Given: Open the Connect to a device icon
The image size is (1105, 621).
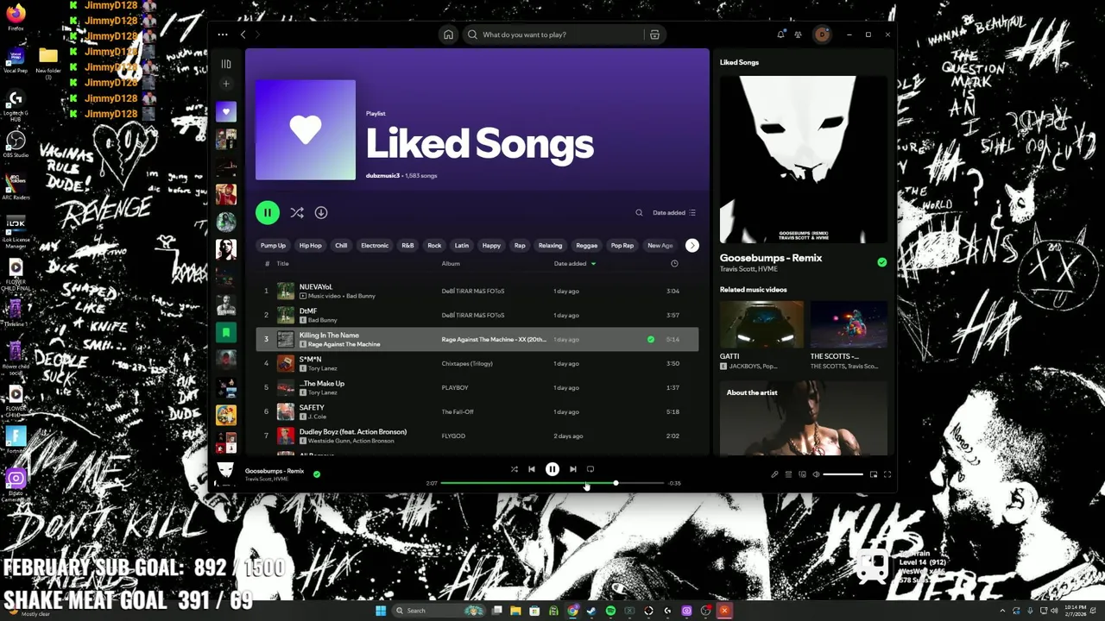Looking at the screenshot, I should [x=802, y=474].
